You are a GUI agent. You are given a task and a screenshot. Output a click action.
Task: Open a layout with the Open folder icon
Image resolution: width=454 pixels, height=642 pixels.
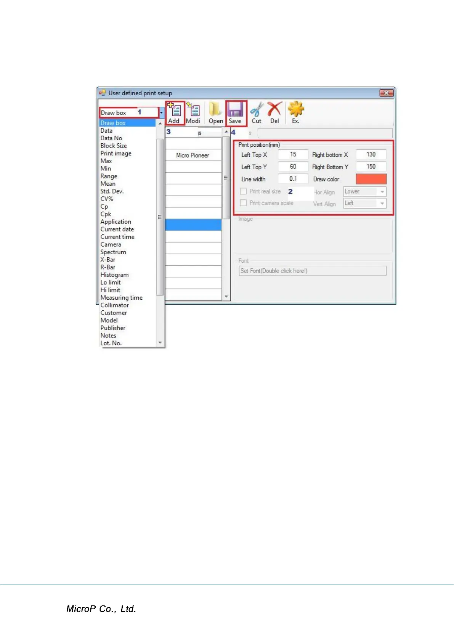coord(215,110)
